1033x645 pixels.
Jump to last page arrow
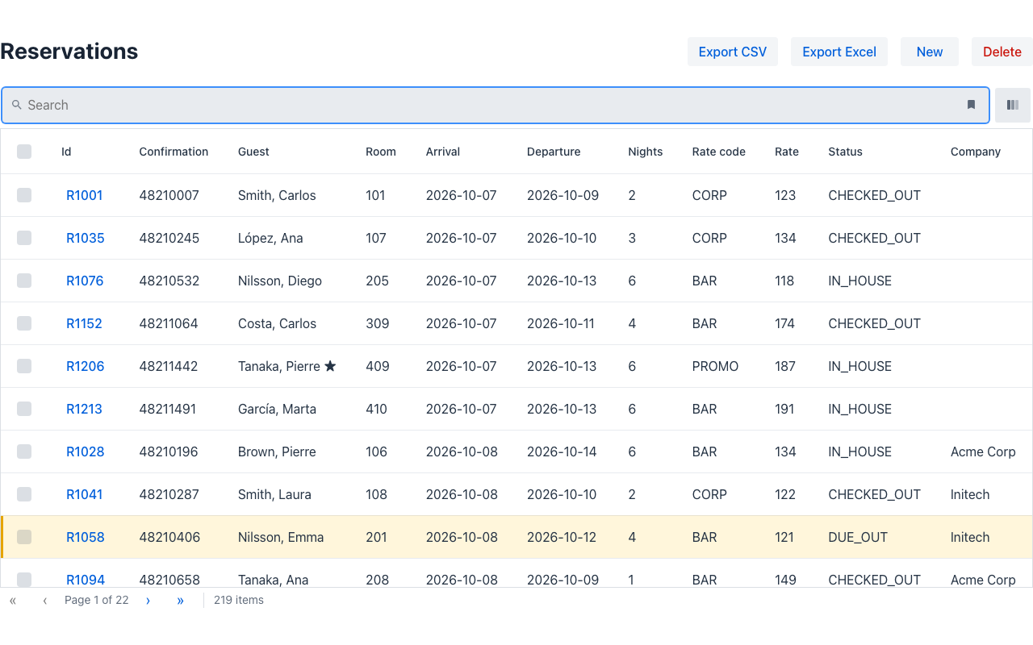click(180, 601)
